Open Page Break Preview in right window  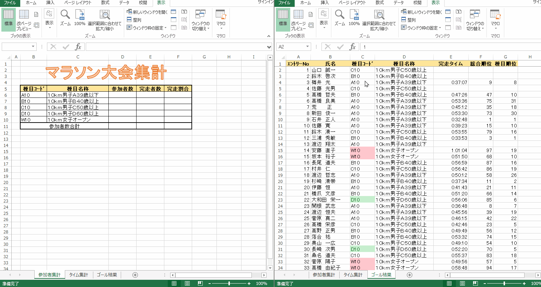coord(298,20)
